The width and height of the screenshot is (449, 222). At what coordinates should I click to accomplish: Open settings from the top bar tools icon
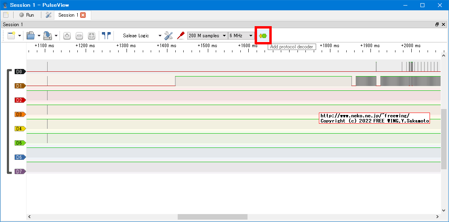coord(49,15)
